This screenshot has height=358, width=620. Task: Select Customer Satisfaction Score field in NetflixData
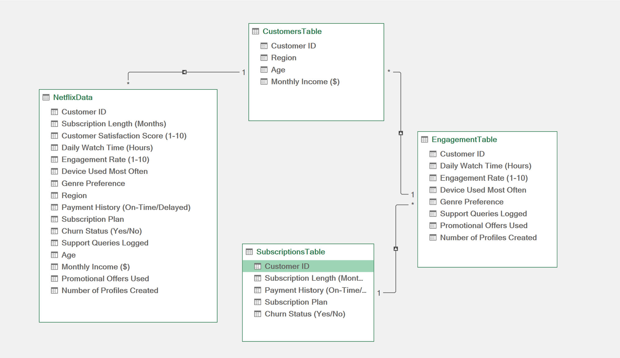coord(124,136)
